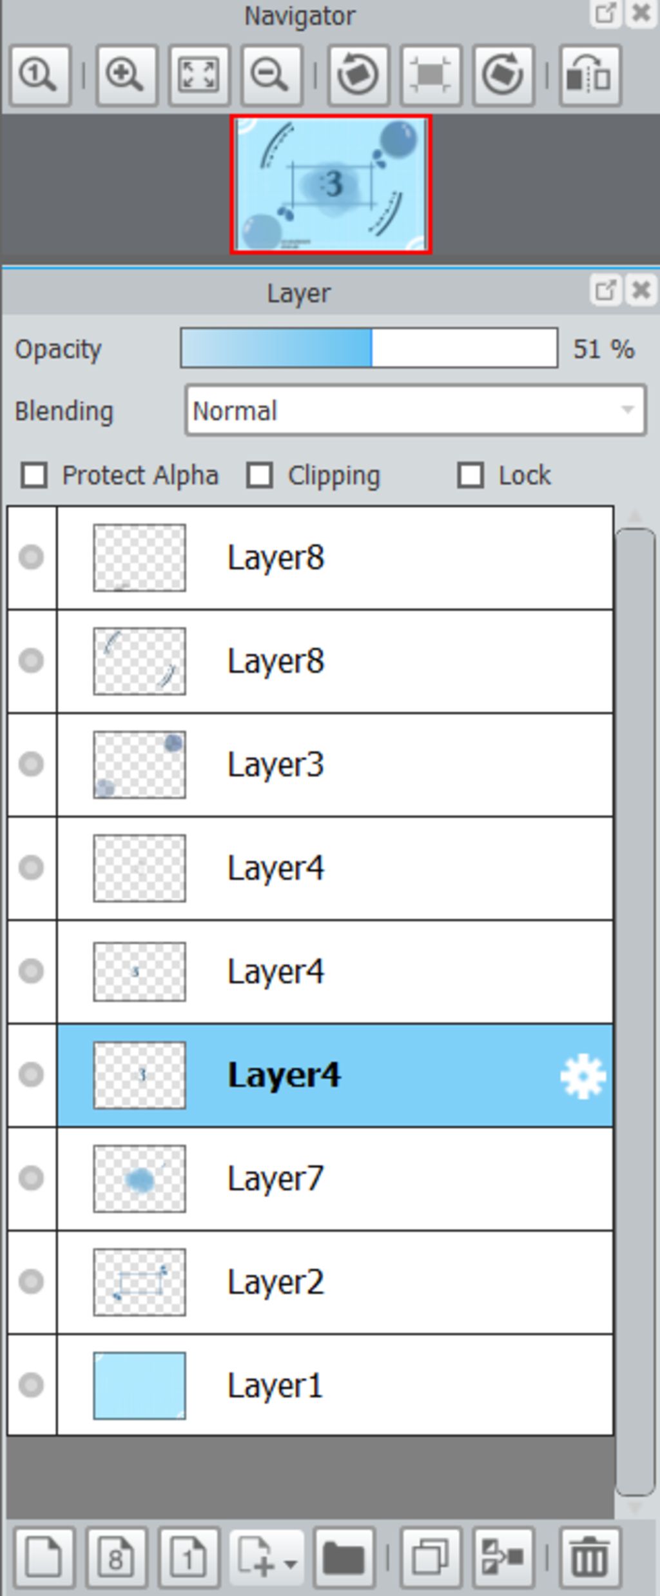660x1596 pixels.
Task: Rotate canvas right in Navigator
Action: 503,75
